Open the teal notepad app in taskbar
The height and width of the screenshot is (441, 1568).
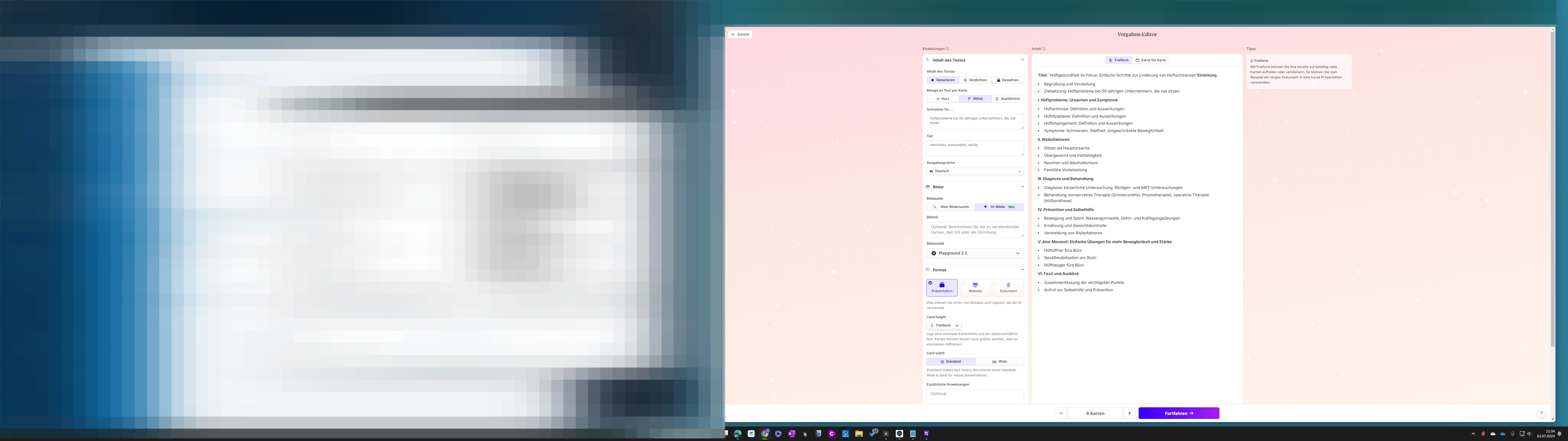tap(913, 434)
